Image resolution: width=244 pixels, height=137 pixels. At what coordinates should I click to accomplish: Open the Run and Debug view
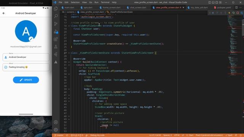click(56, 32)
